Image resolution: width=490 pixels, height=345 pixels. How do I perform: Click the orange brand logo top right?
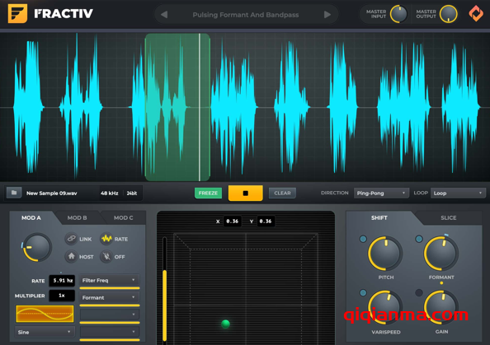coord(476,14)
